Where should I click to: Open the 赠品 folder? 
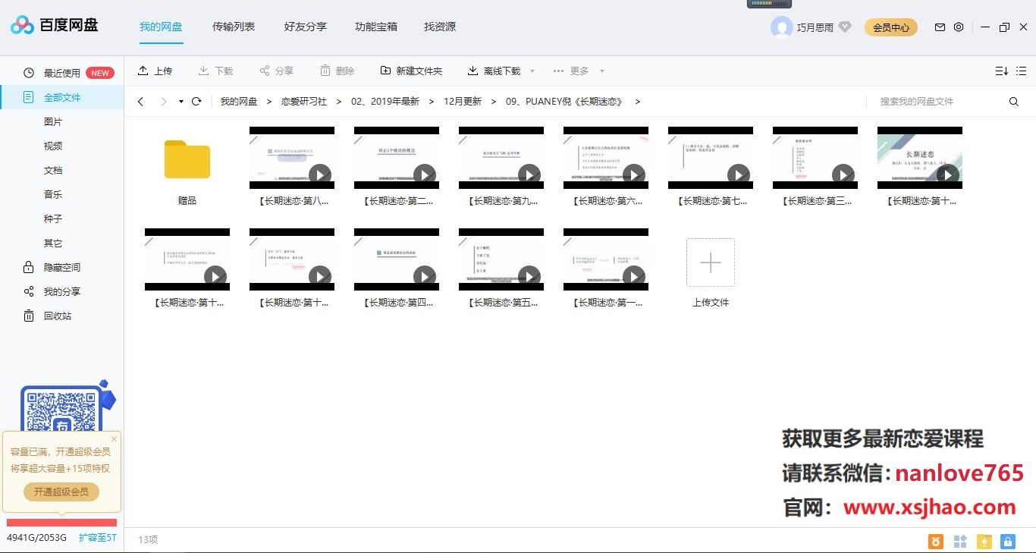(187, 159)
